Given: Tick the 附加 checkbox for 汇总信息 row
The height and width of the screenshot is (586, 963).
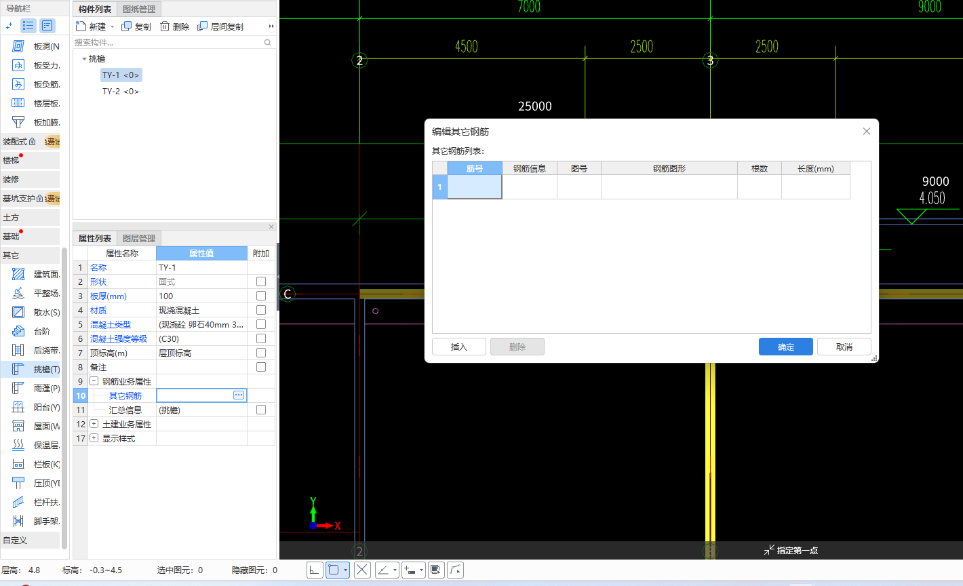Looking at the screenshot, I should point(261,410).
